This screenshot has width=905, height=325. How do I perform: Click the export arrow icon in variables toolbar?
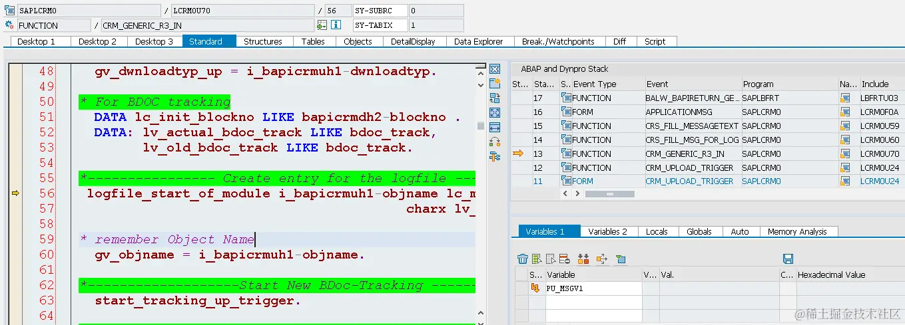click(x=602, y=259)
